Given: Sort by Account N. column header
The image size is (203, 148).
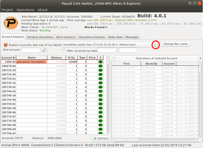Looking at the screenshot, I should [9, 57].
